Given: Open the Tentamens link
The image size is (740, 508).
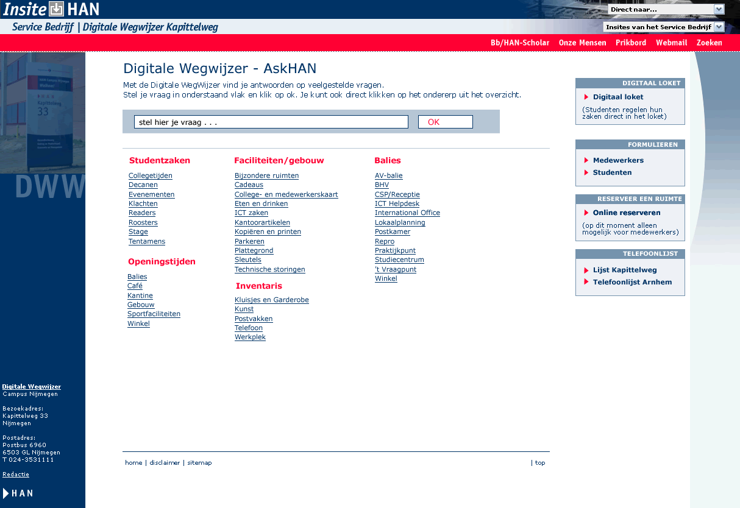Looking at the screenshot, I should coord(147,241).
